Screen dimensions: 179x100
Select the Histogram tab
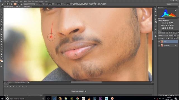(161, 8)
